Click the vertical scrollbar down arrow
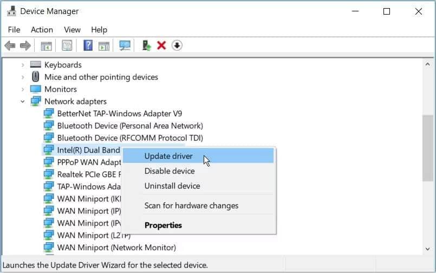This screenshot has height=273, width=436. pos(428,248)
